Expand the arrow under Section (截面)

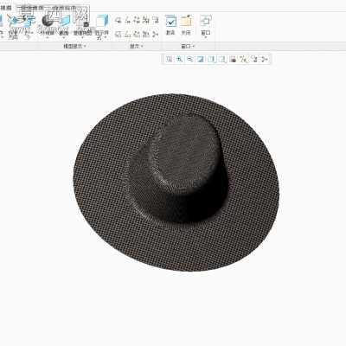(x=64, y=38)
